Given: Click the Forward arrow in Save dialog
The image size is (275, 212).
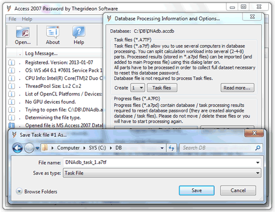Looking at the screenshot, I should pos(29,148).
